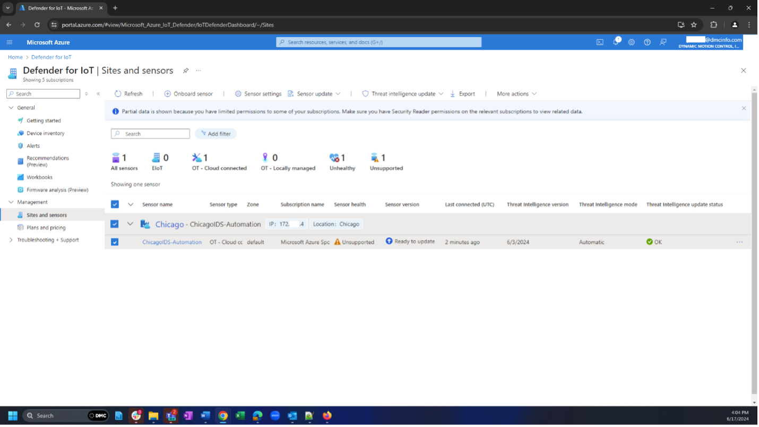Collapse the Management section in sidebar

coord(11,202)
